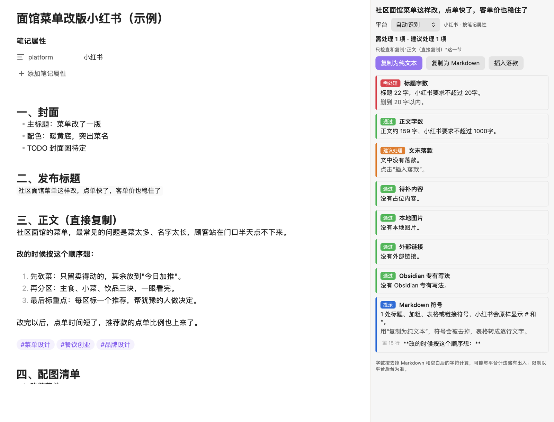This screenshot has width=554, height=422.
Task: Click the TODO 封面图待定 bullet
Action: [56, 148]
